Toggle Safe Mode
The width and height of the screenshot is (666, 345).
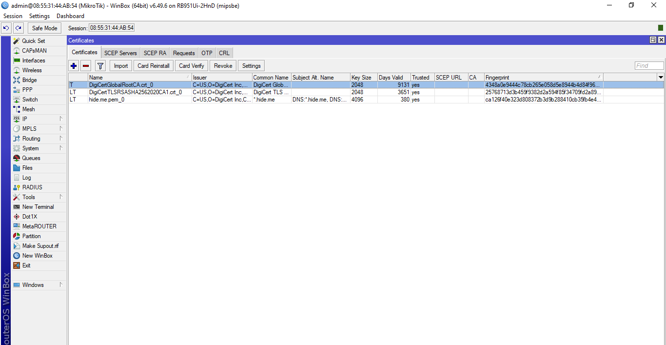coord(45,28)
